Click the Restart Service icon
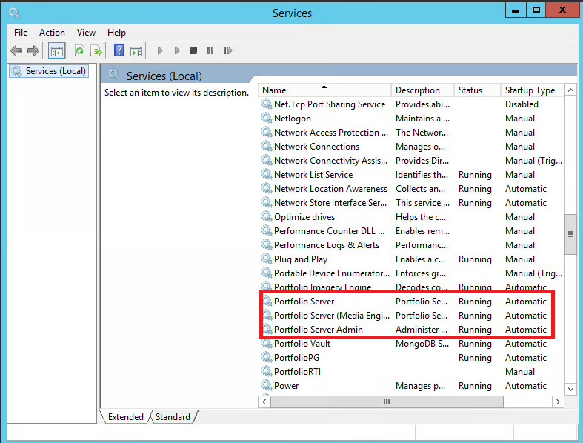Image resolution: width=583 pixels, height=443 pixels. [227, 50]
